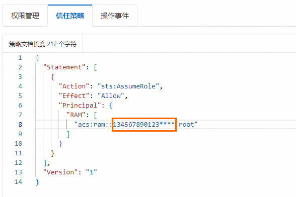Viewport: 296px width, 197px height.
Task: Click the closing brace on line 14
Action: 37,182
